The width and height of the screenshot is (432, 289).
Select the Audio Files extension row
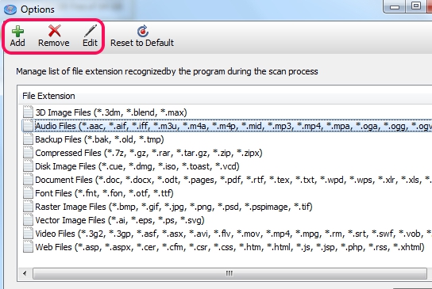coord(227,126)
